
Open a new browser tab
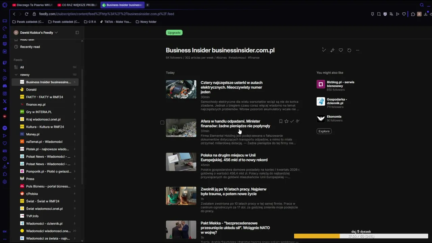click(147, 5)
